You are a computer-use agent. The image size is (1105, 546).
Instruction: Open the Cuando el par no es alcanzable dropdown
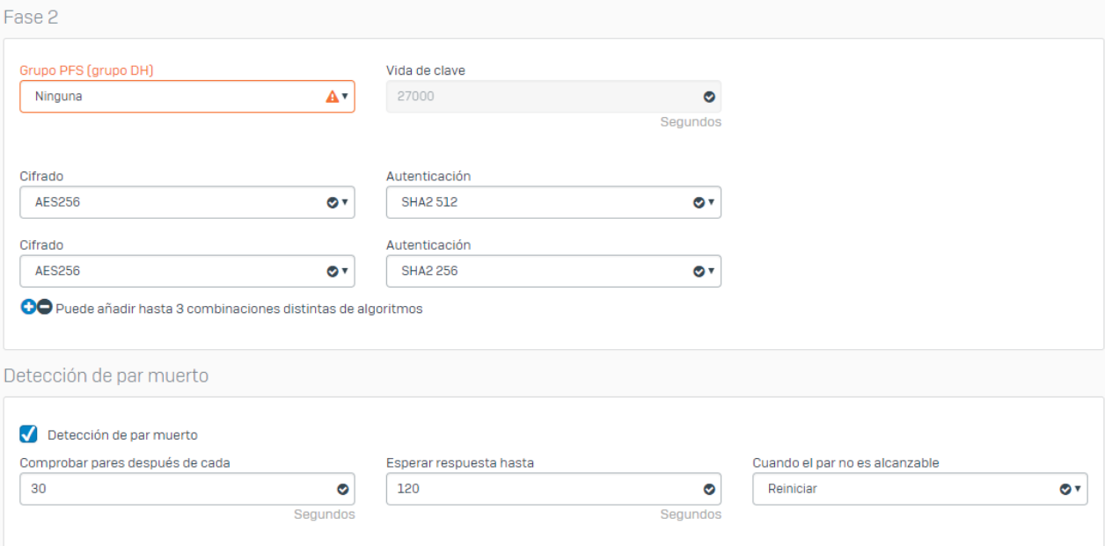[906, 490]
